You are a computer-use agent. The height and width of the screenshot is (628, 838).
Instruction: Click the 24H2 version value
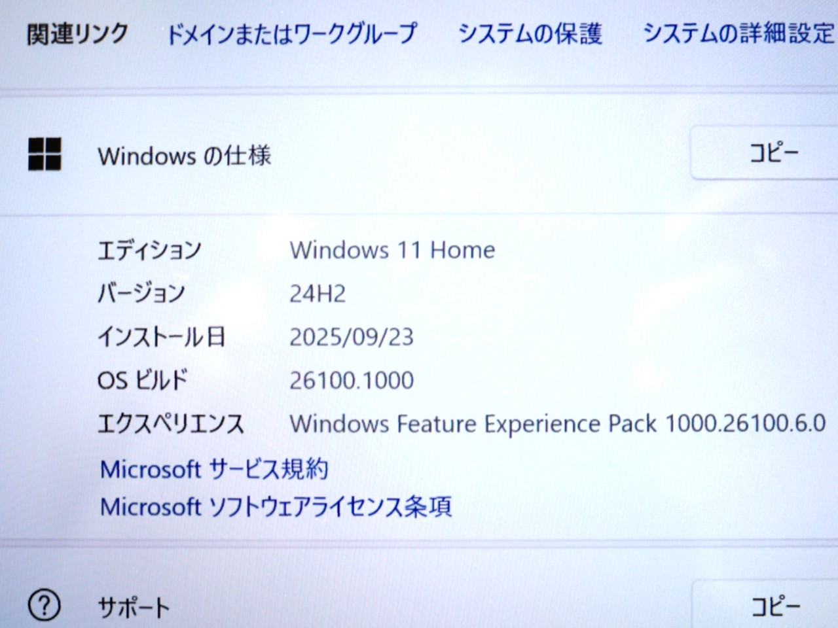pos(318,294)
